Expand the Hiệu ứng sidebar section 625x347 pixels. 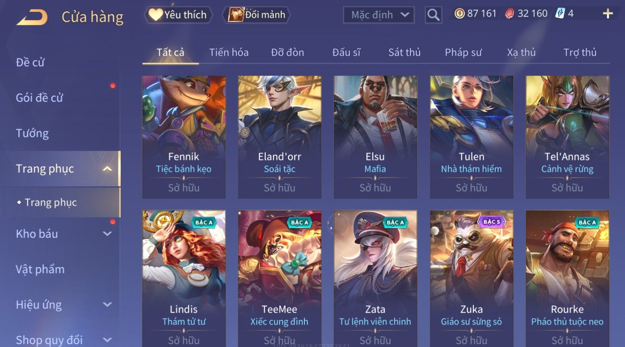107,305
